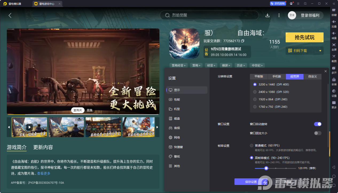
Task: Click the FPS slider handle
Action: point(266,168)
